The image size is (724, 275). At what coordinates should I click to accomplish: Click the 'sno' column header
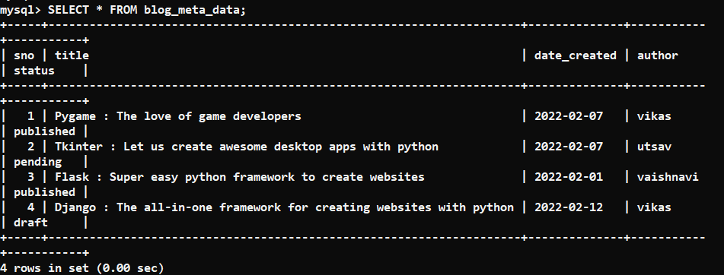[x=24, y=55]
